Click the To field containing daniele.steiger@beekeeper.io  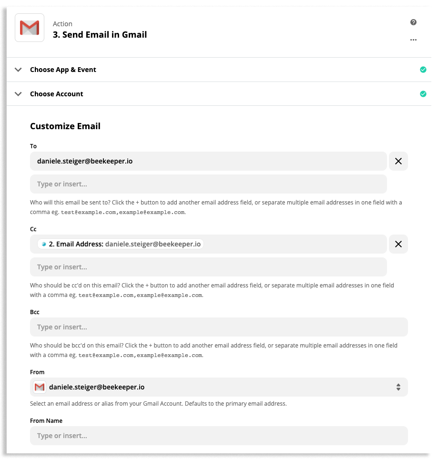[208, 162]
